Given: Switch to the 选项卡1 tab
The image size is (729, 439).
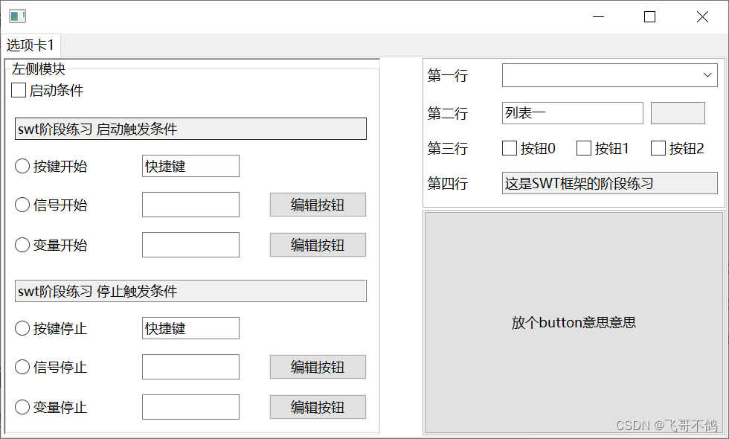Looking at the screenshot, I should coord(30,45).
